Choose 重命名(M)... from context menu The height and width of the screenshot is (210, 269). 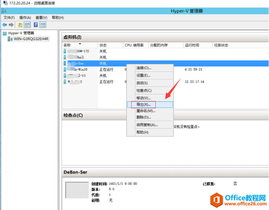tap(150, 111)
